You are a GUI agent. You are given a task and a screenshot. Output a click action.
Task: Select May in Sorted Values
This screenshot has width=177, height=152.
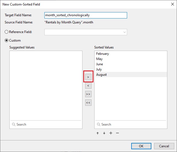coord(131,59)
